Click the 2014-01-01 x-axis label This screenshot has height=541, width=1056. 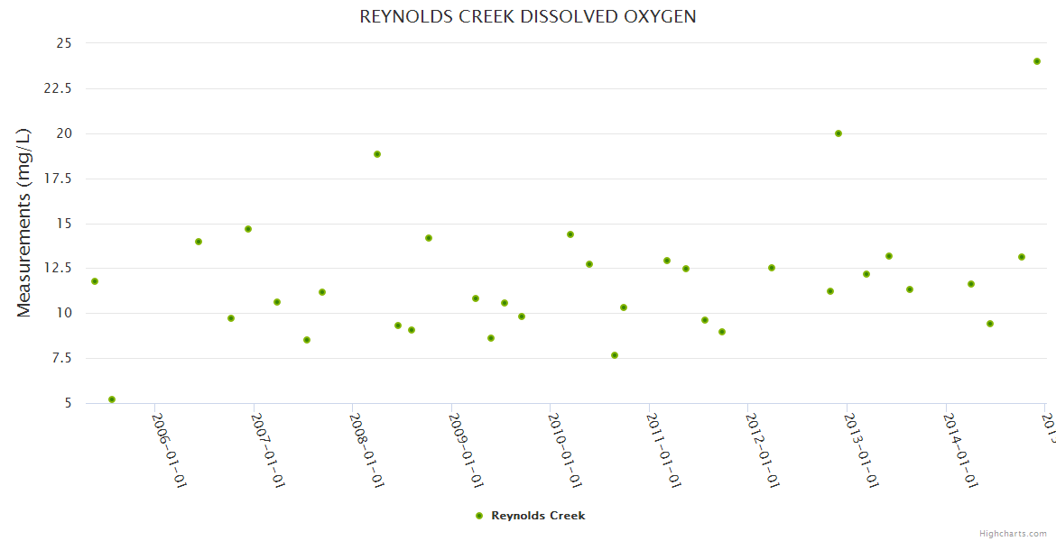tap(961, 451)
